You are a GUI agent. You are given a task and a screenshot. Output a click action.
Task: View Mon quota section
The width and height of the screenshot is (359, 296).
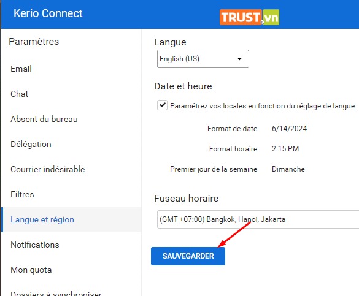(31, 270)
